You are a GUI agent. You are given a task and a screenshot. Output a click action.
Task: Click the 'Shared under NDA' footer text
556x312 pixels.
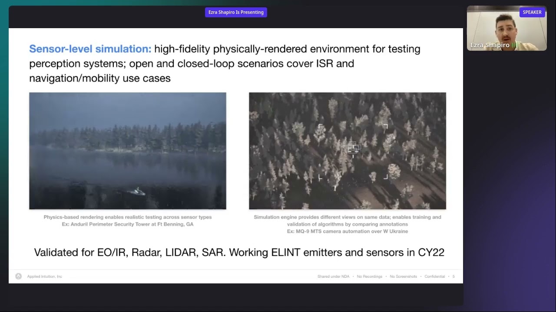tap(333, 276)
